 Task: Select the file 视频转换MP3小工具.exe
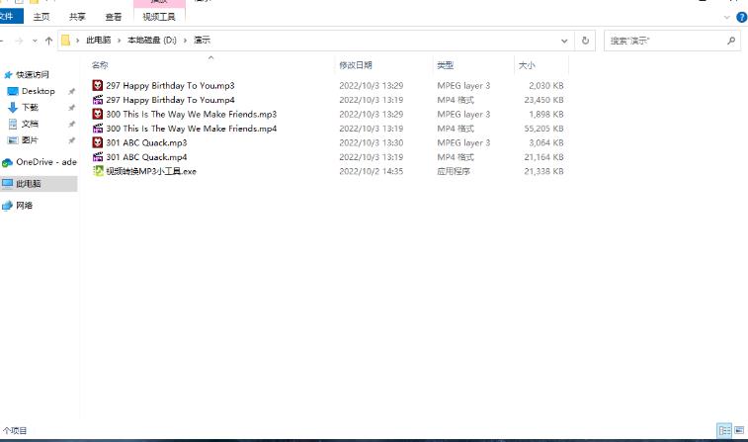coord(151,171)
